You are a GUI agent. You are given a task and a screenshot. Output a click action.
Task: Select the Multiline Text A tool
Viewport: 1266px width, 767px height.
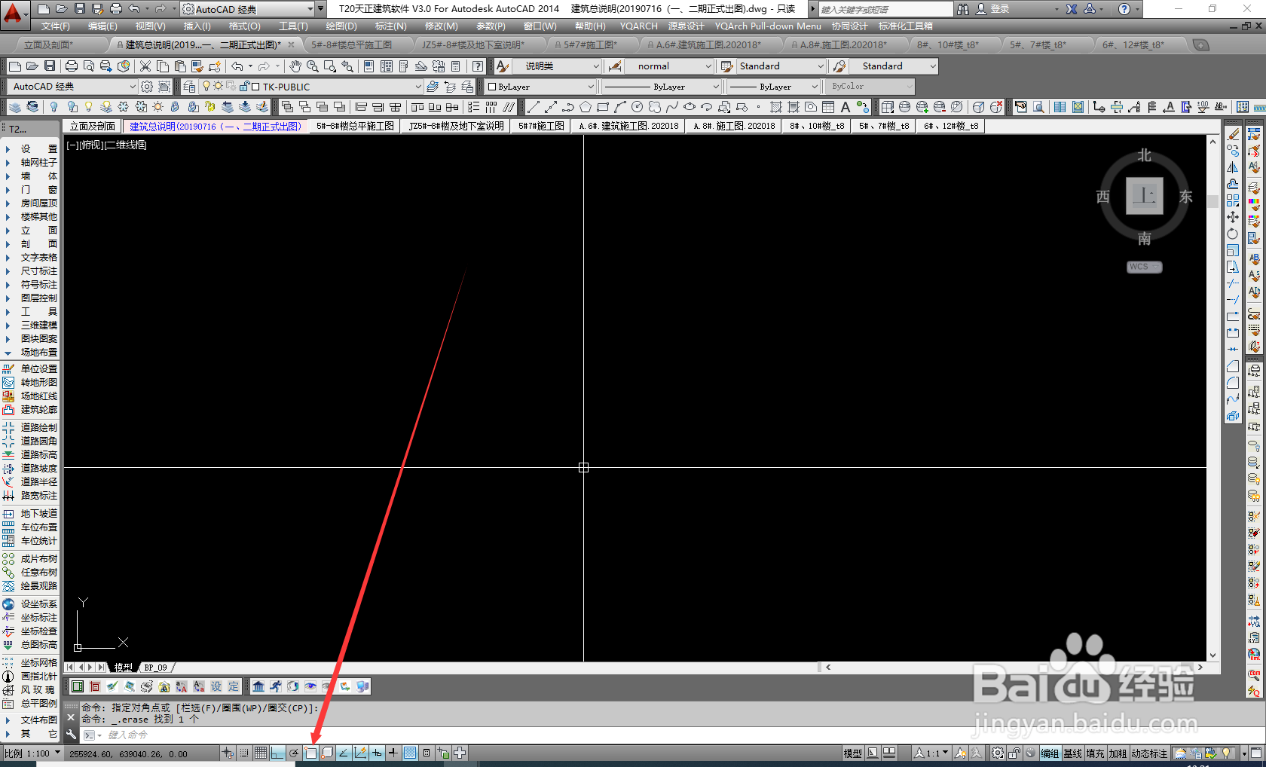(846, 107)
